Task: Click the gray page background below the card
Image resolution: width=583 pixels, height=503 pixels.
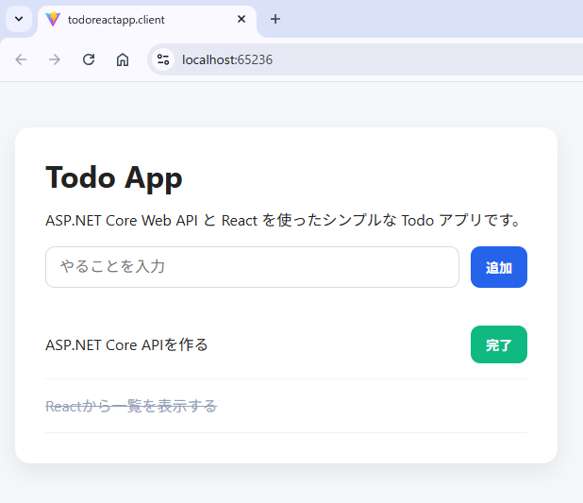Action: 283,484
